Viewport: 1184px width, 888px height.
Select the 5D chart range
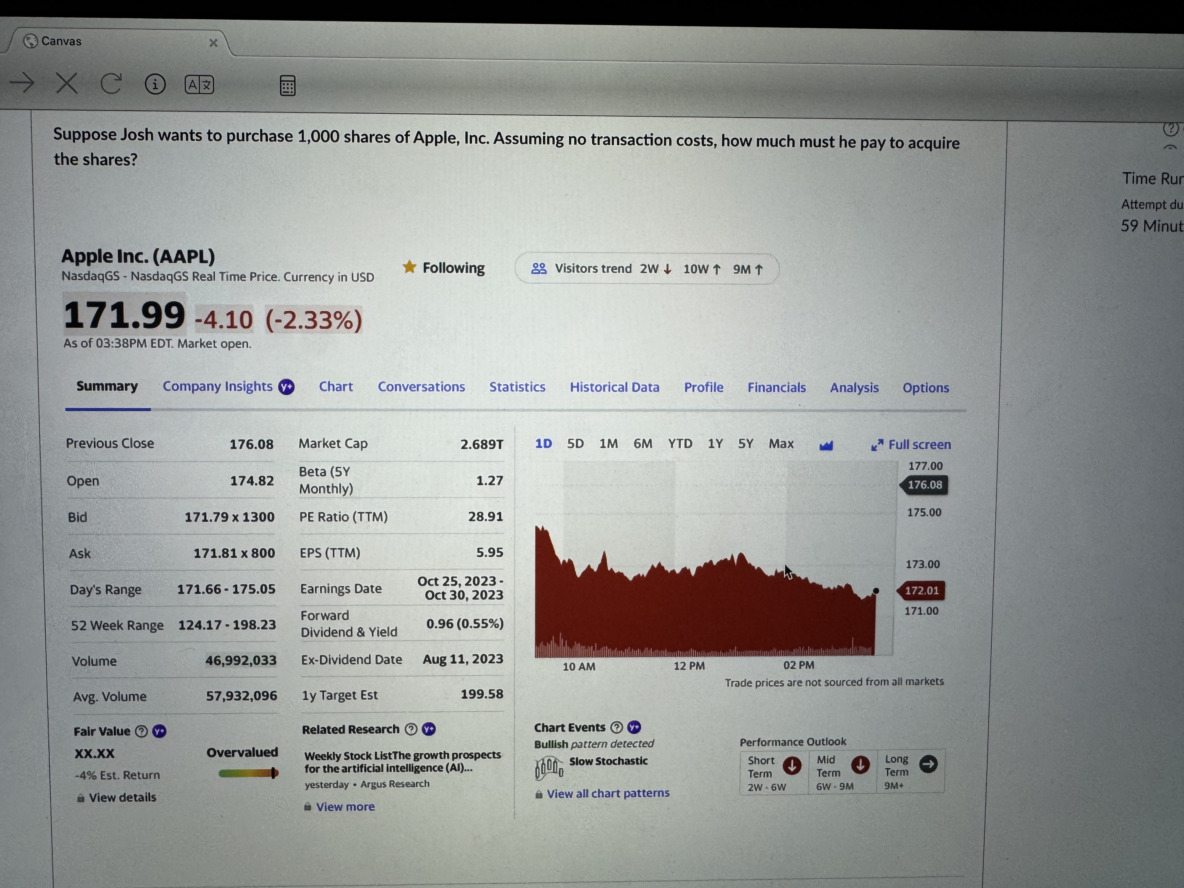(x=575, y=443)
